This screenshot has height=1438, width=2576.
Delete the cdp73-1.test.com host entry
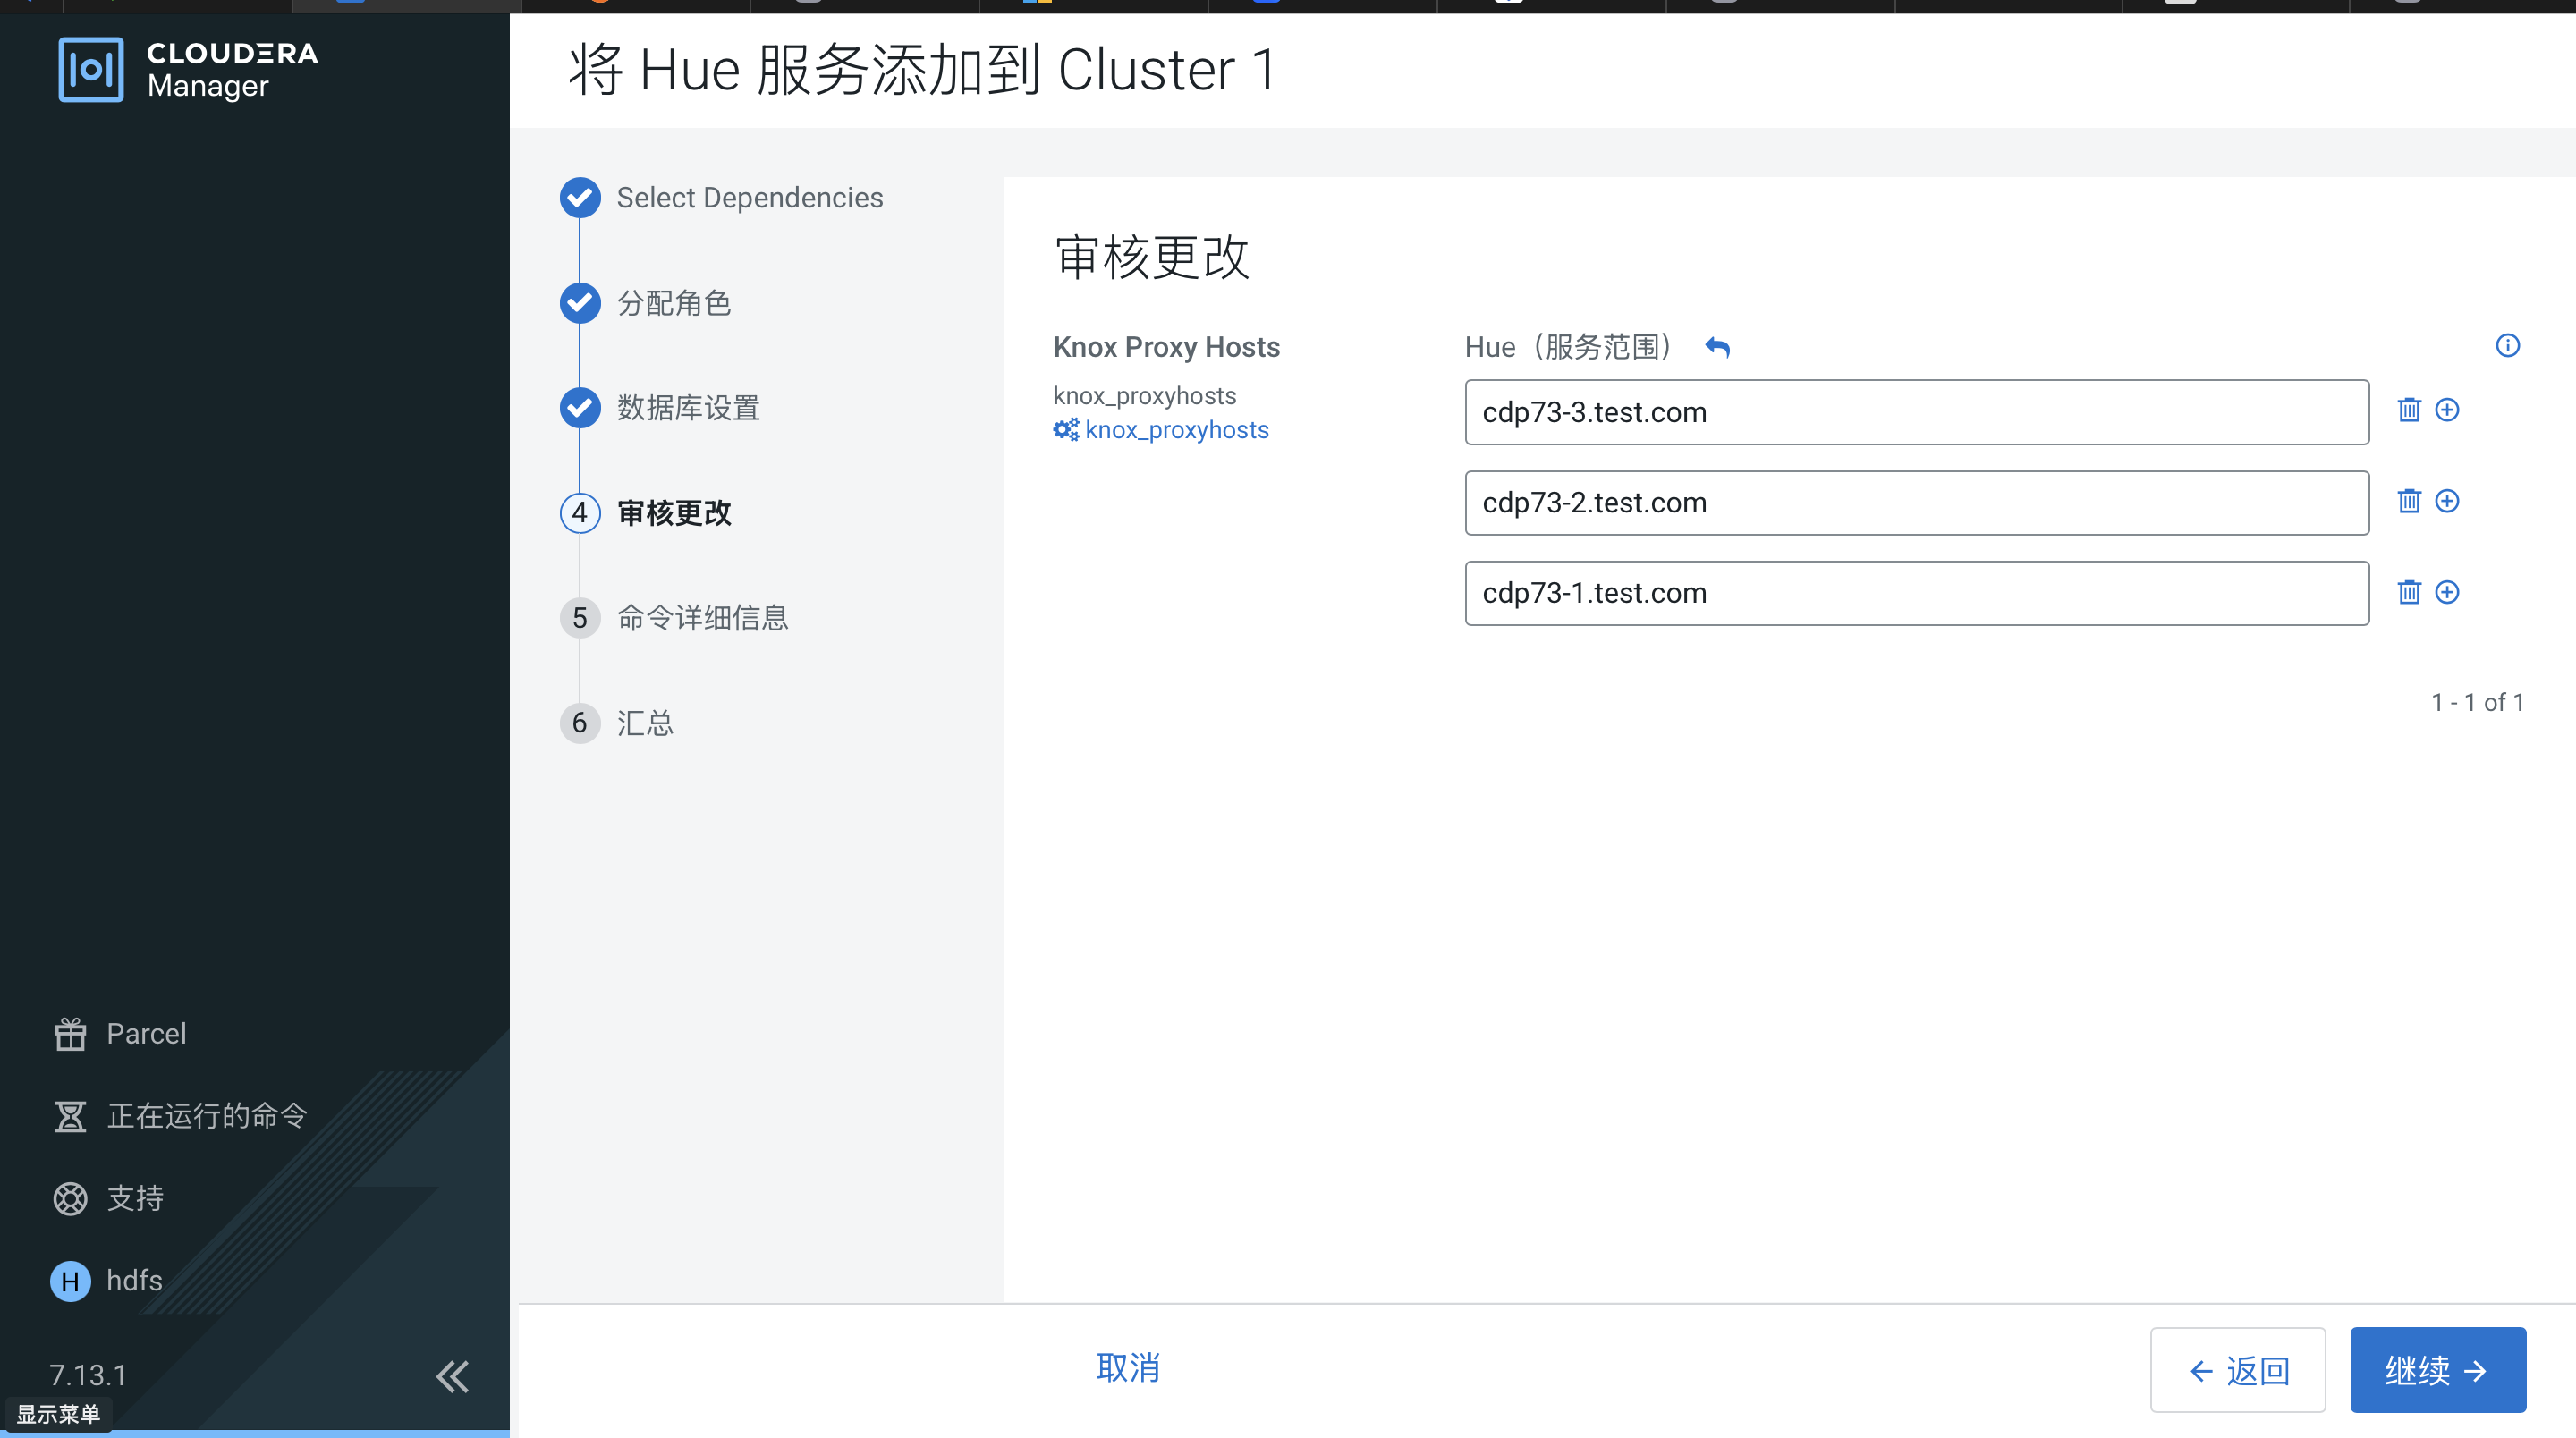(2408, 592)
